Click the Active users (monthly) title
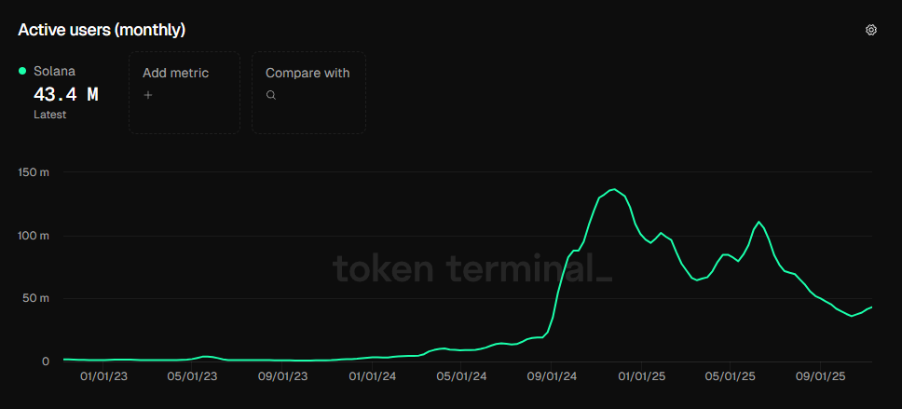Image resolution: width=902 pixels, height=409 pixels. tap(102, 30)
